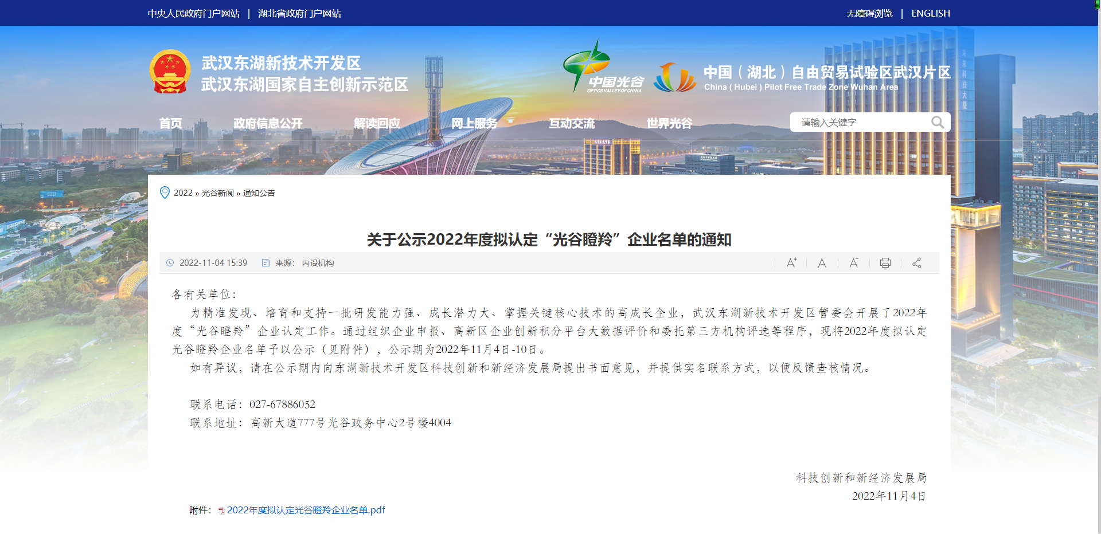The image size is (1101, 534).
Task: Open 首页 navigation item
Action: coord(170,123)
